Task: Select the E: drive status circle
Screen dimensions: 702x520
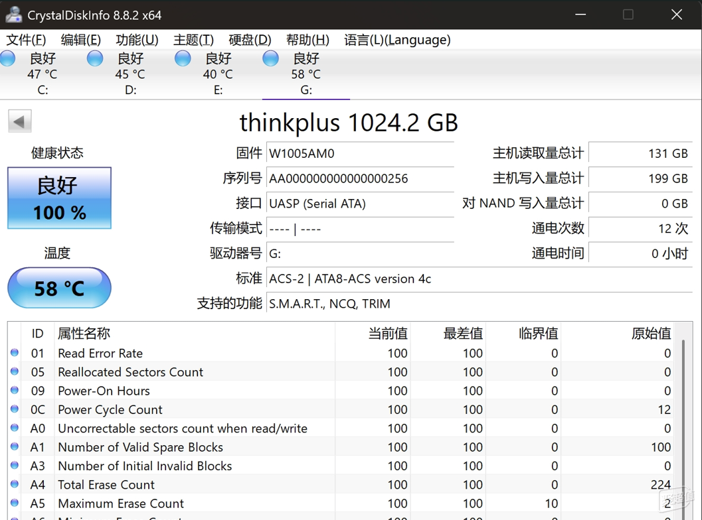Action: pos(183,58)
